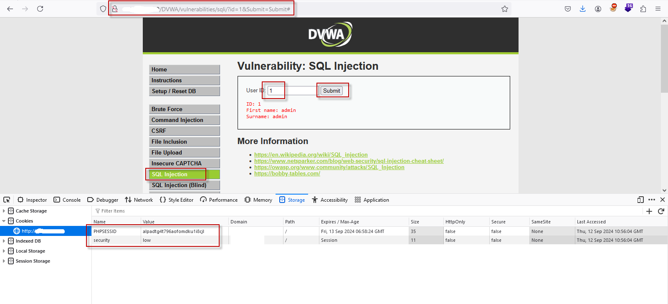Image resolution: width=668 pixels, height=304 pixels.
Task: Click the purple extension icon with badge 16
Action: point(628,8)
